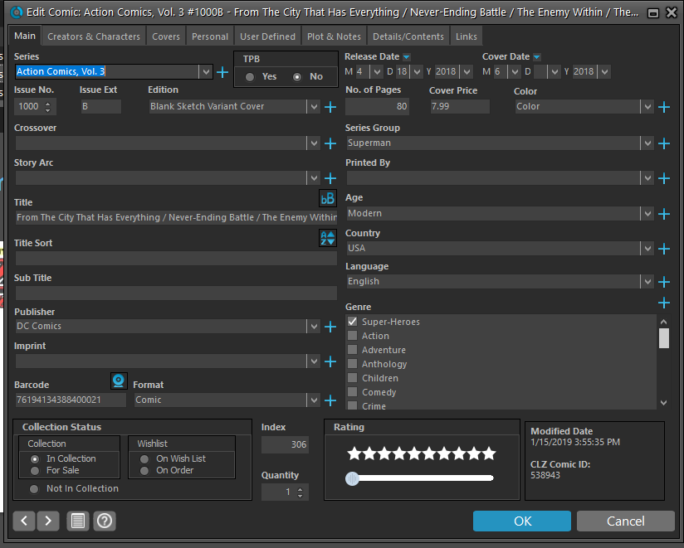Click the Cancel button

(x=626, y=521)
